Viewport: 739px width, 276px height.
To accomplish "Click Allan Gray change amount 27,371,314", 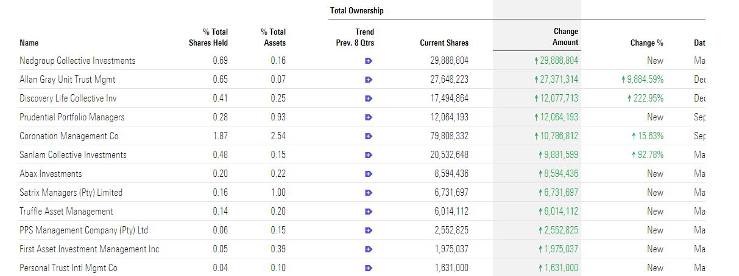I will pos(555,80).
